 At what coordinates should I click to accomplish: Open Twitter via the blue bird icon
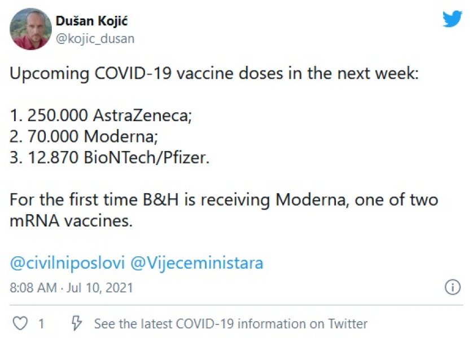click(x=452, y=19)
